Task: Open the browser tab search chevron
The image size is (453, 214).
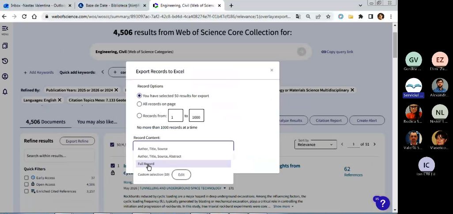Action: click(360, 5)
